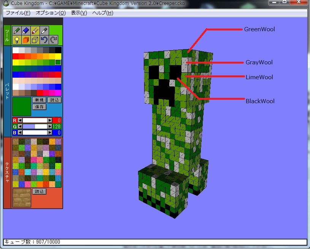Click the undo arrow icon
The image size is (310, 249).
pyautogui.click(x=45, y=40)
